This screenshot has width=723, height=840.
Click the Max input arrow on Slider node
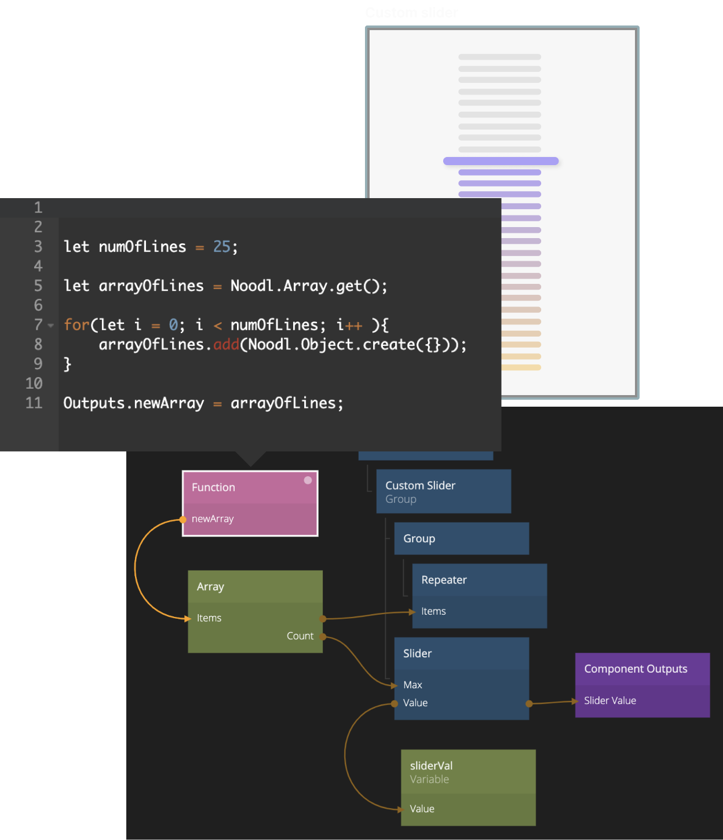pos(395,685)
